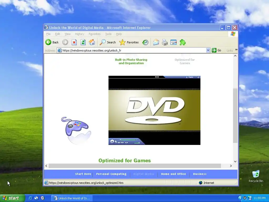Open Built-in Photo Sharing and Organization link
Viewport: 269px width, 202px height.
click(x=131, y=61)
